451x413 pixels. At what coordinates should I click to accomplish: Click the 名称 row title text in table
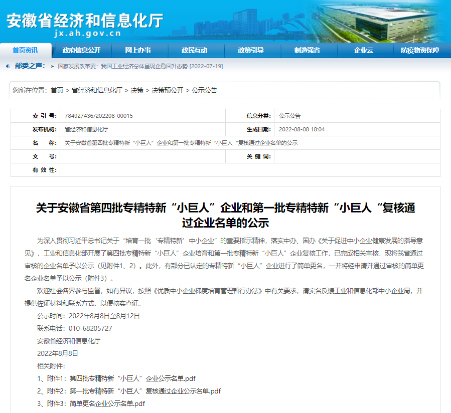pos(181,143)
